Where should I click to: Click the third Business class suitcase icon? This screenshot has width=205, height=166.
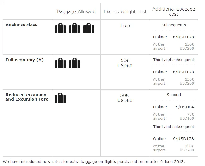[x=89, y=28]
